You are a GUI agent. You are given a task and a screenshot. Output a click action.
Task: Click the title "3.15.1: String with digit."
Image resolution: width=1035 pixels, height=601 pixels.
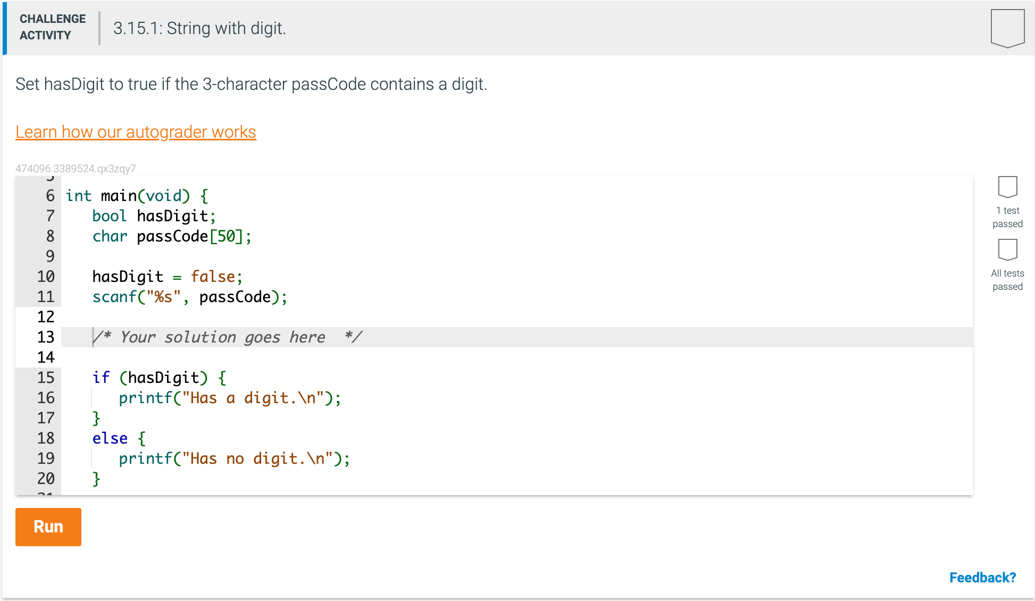click(x=199, y=28)
